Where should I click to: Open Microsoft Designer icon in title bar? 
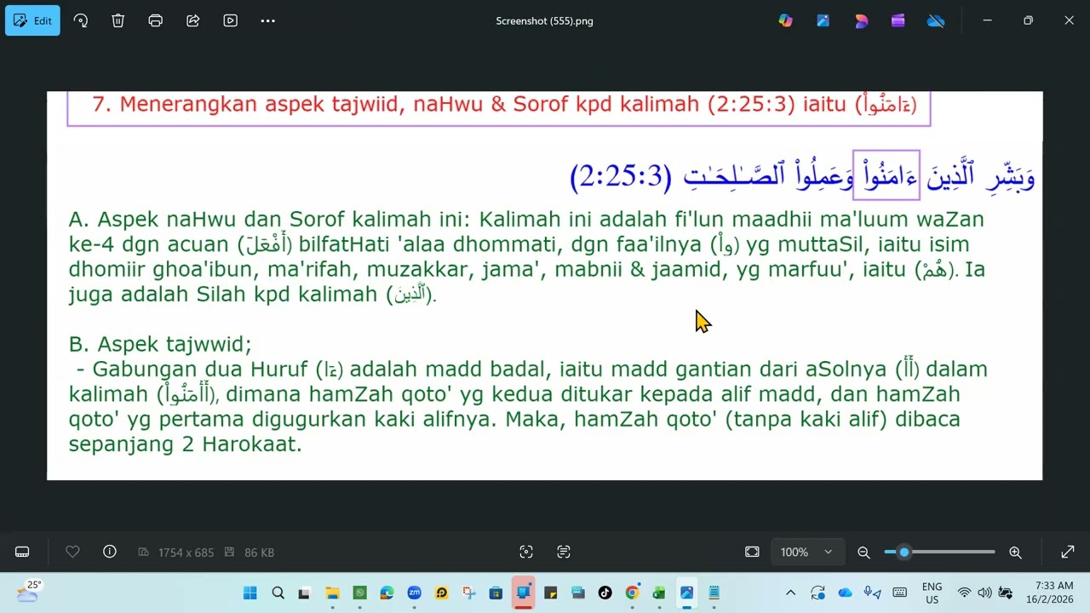pyautogui.click(x=861, y=20)
